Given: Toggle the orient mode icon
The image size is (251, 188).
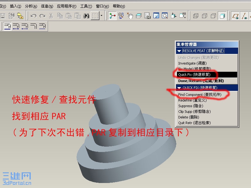Looking at the screenshot, I should [x=121, y=16].
